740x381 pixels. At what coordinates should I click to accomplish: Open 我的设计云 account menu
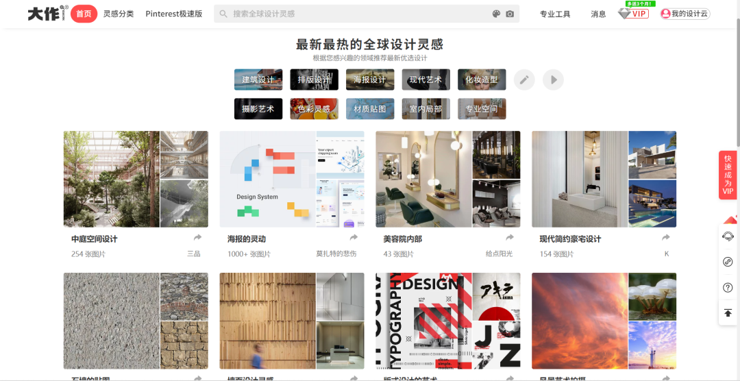coord(685,14)
